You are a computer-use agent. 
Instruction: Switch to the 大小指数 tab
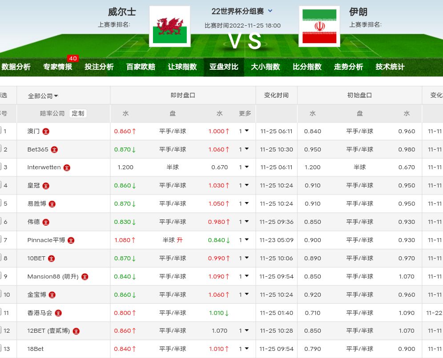265,67
